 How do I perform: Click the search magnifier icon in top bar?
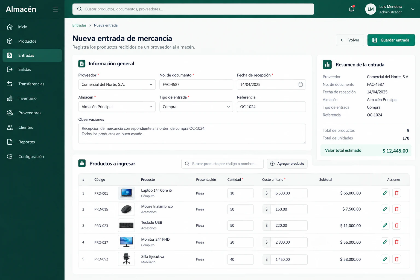pyautogui.click(x=80, y=9)
